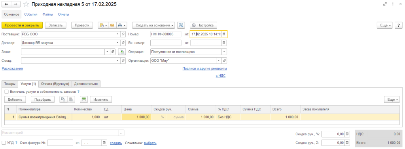
Task: Click the Провести и закрыть button
Action: [x=22, y=25]
